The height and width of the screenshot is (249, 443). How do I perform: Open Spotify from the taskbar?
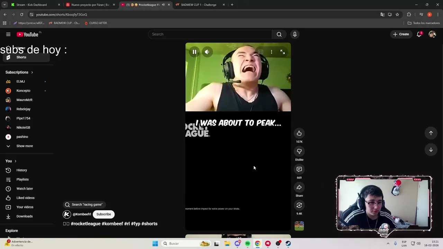pyautogui.click(x=247, y=243)
